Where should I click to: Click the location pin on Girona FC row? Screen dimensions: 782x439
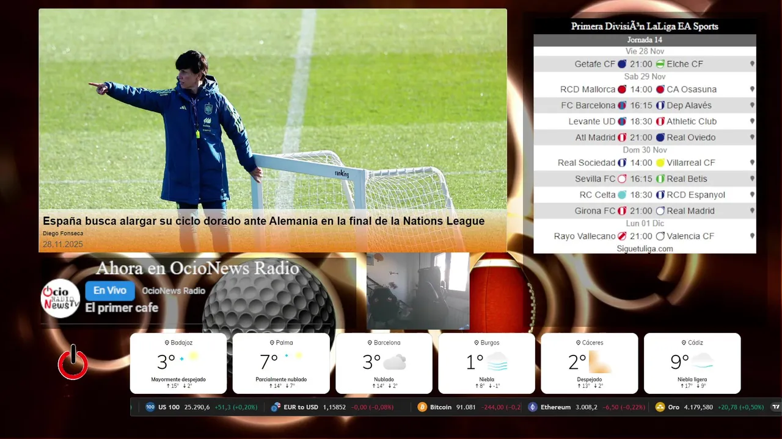[752, 211]
